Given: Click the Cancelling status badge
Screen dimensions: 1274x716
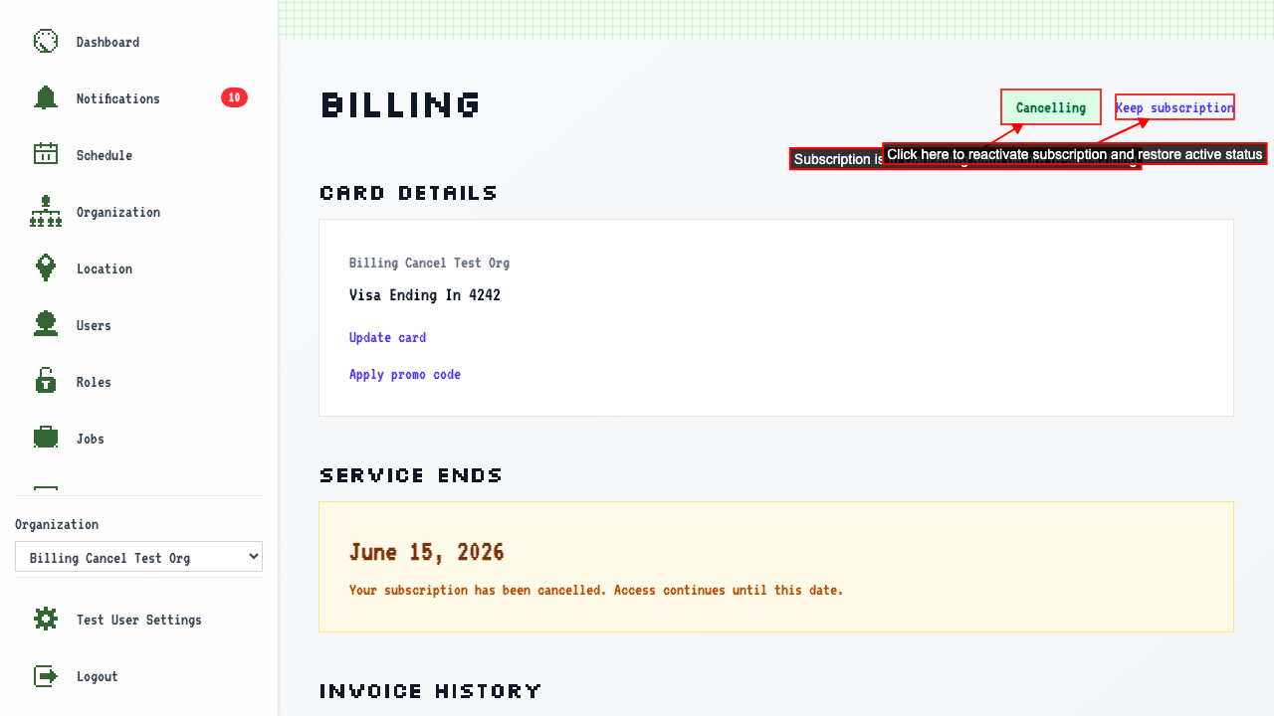Looking at the screenshot, I should click(x=1051, y=107).
